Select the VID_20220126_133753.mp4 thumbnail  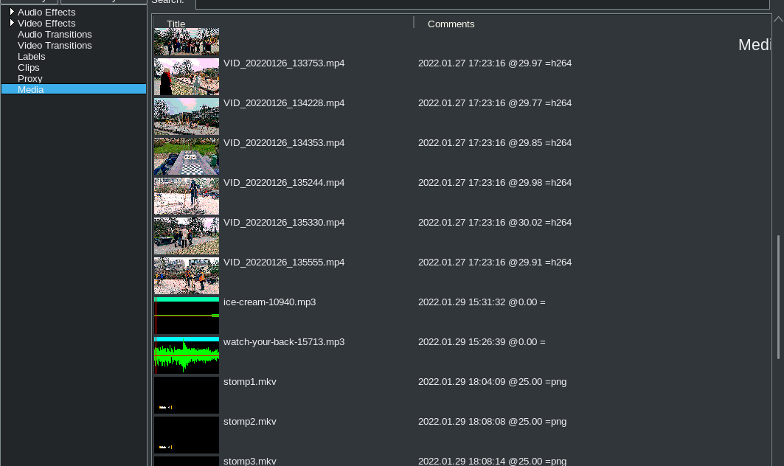click(187, 77)
